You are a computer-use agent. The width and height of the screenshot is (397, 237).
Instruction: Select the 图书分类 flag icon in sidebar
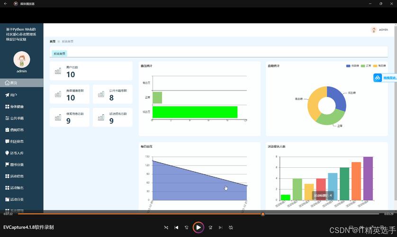tap(7, 164)
